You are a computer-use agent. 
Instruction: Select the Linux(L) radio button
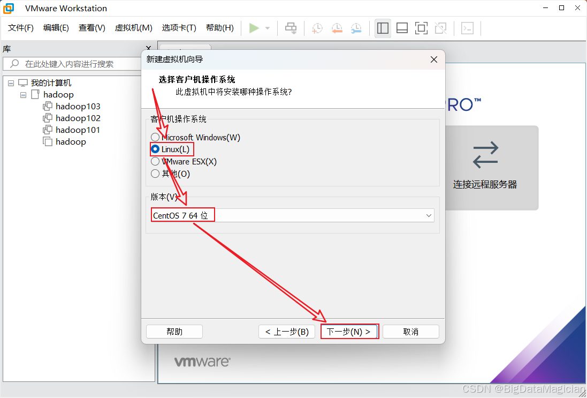pyautogui.click(x=155, y=149)
